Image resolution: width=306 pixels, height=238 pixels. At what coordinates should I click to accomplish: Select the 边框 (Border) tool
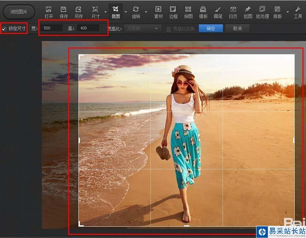point(173,12)
